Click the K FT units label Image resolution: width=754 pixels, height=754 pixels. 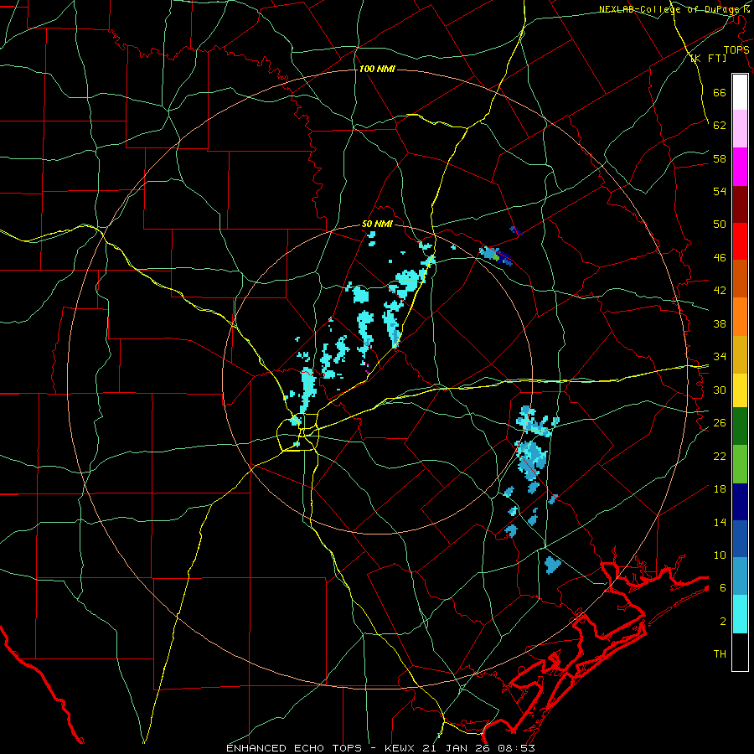pyautogui.click(x=708, y=58)
